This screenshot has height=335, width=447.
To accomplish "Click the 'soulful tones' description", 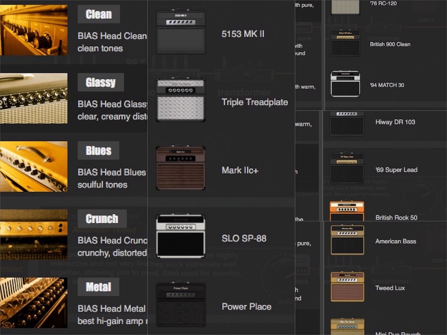I will [102, 185].
